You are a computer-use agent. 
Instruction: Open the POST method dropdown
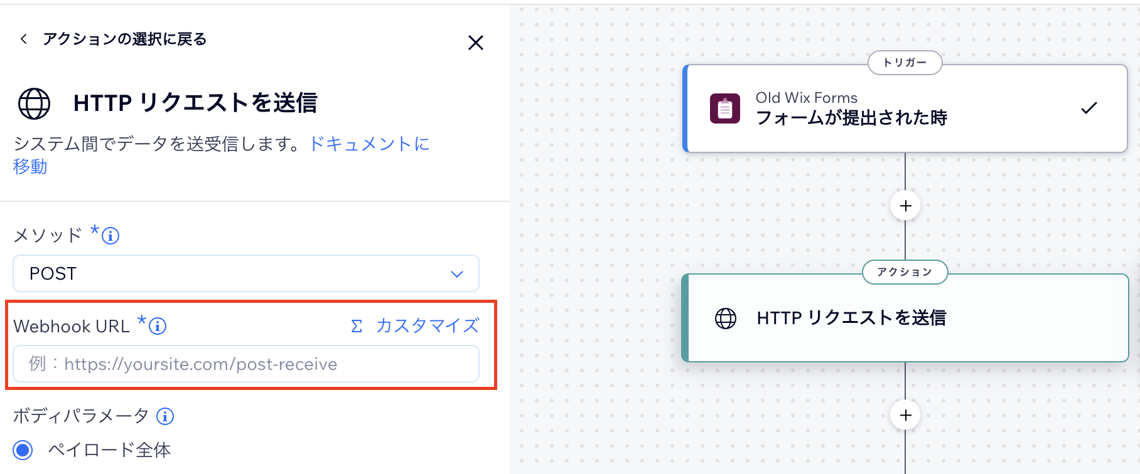(245, 273)
